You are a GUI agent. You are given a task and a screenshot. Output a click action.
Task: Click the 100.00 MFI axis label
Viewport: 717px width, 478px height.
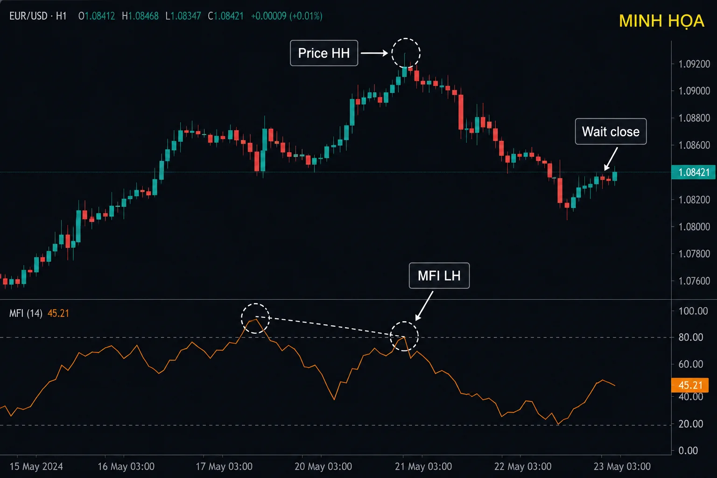point(693,311)
